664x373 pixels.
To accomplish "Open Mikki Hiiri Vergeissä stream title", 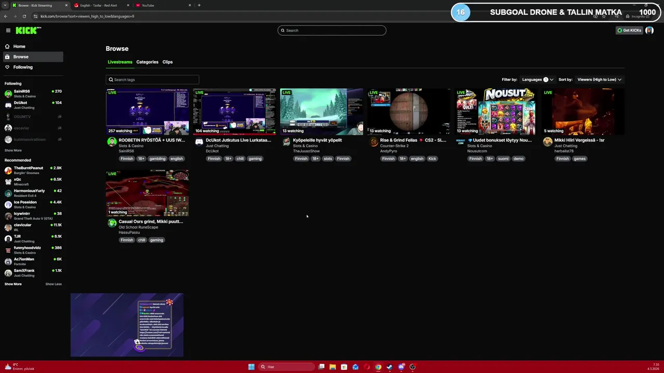I will (x=579, y=140).
